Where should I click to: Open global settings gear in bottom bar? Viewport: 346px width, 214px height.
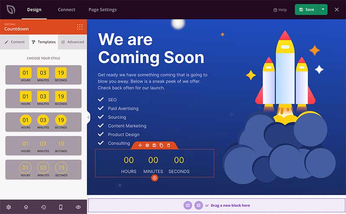[x=9, y=207]
